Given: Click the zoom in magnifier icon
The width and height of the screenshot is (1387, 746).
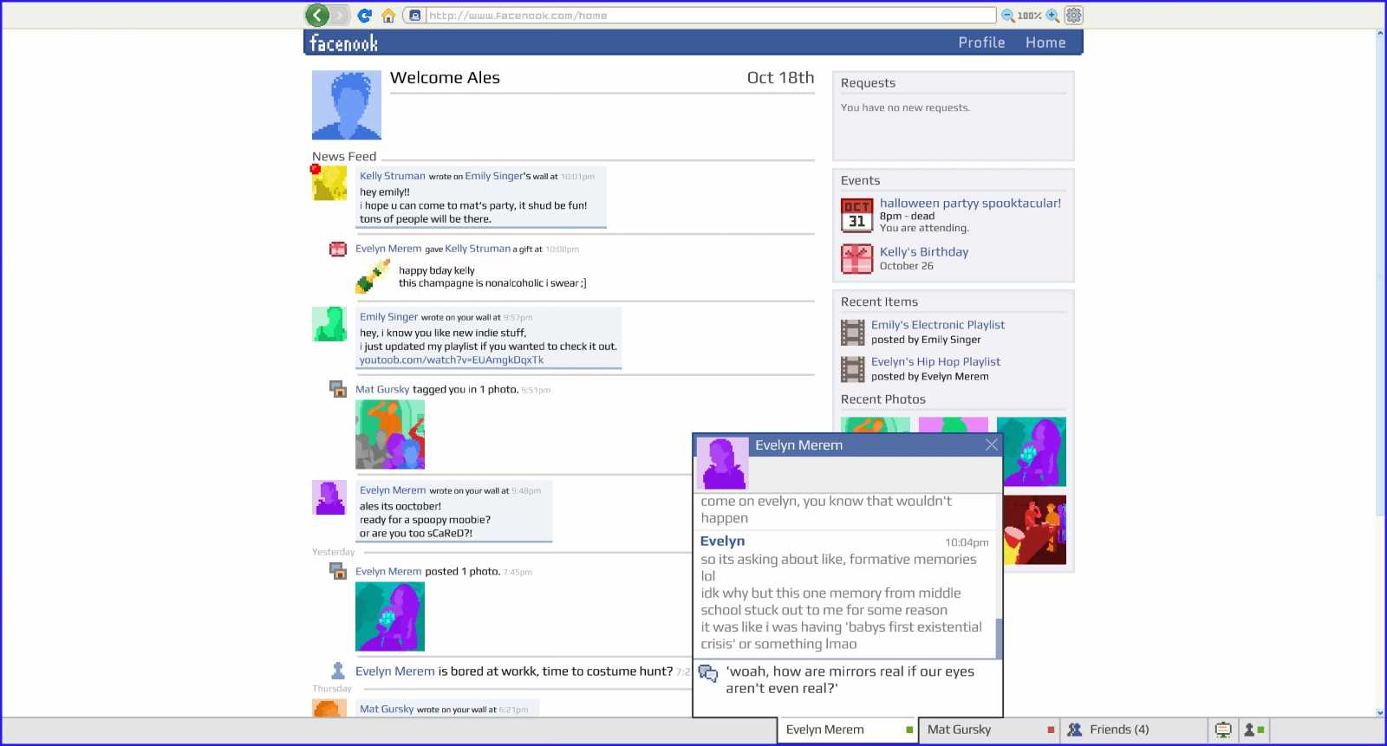Looking at the screenshot, I should click(x=1052, y=16).
